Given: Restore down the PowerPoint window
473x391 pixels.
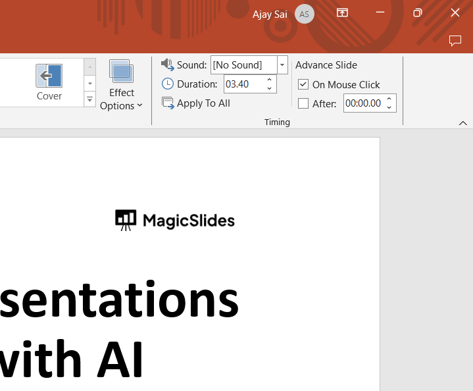Looking at the screenshot, I should [417, 13].
